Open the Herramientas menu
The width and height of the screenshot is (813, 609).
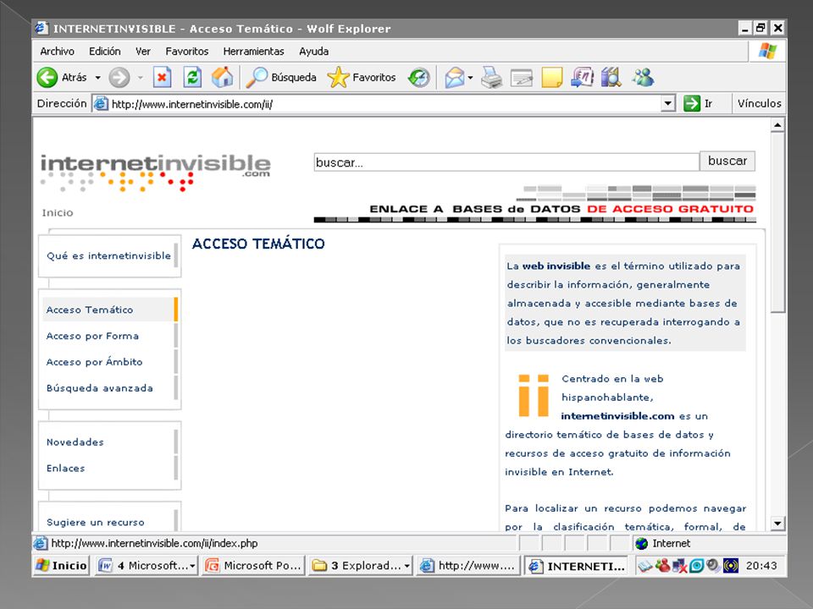253,52
